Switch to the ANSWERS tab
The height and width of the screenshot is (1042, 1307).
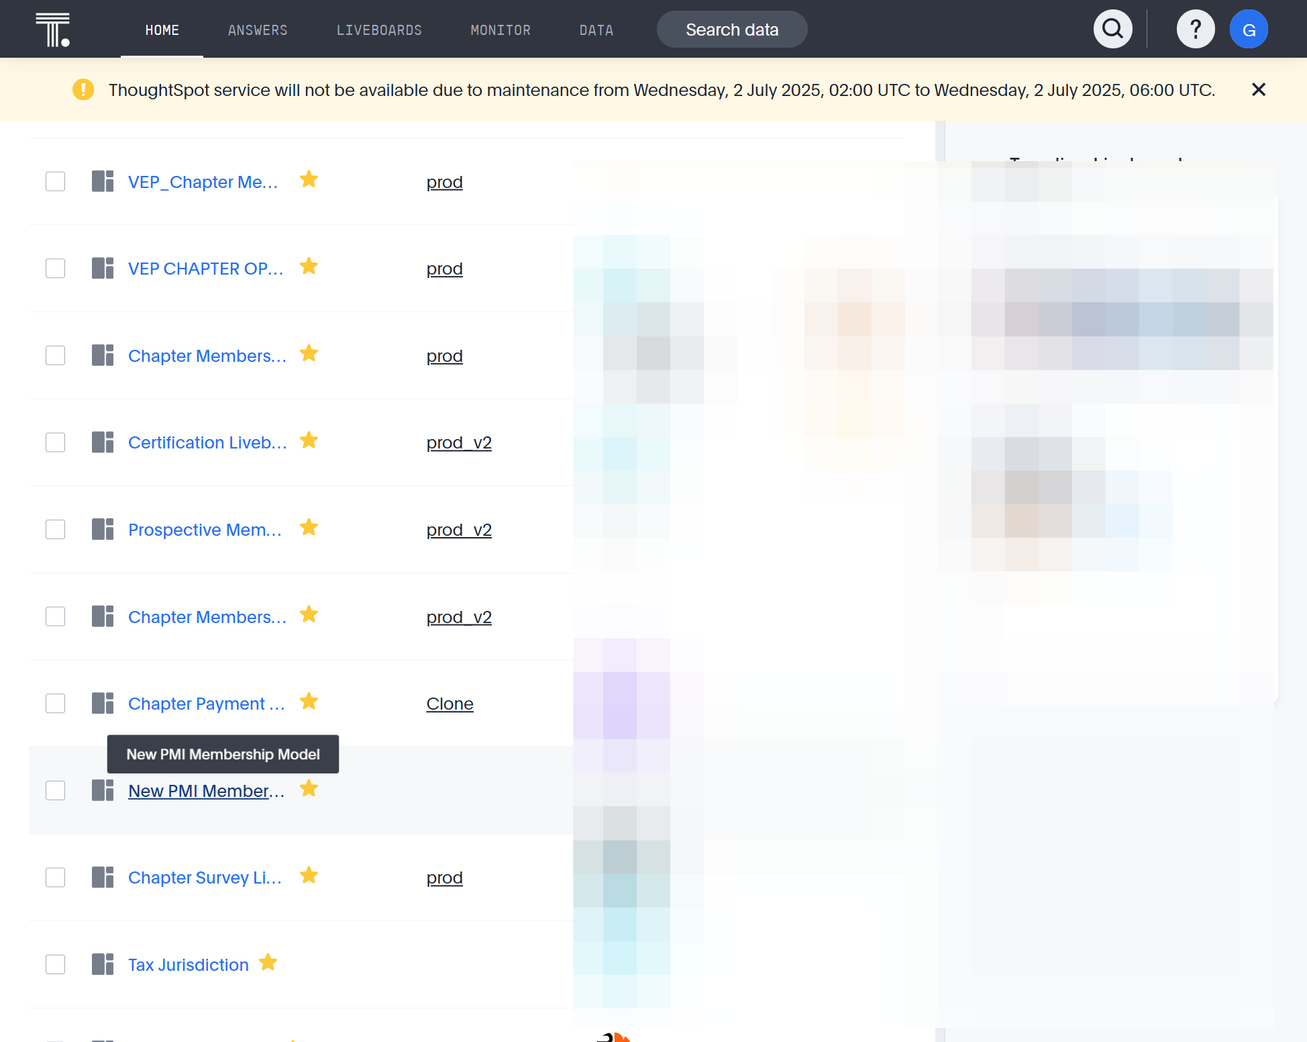click(258, 30)
